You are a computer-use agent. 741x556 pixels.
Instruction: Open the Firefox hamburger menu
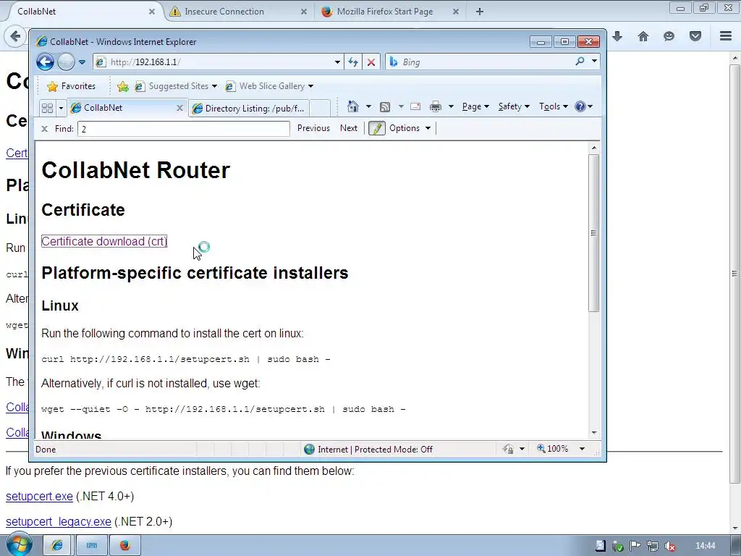(x=726, y=36)
